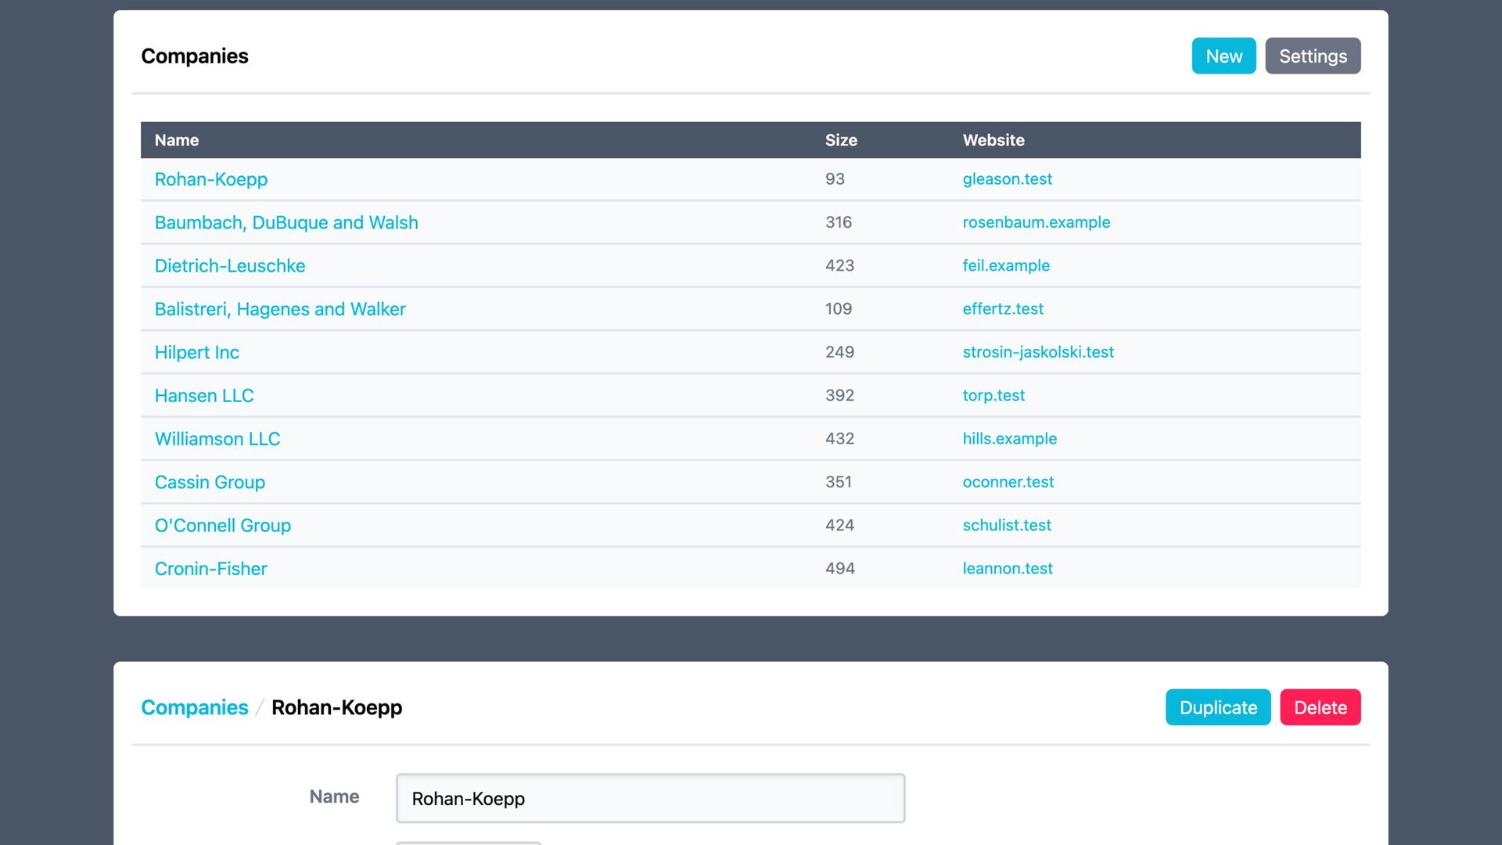Select size value 392
Screen dimensions: 1502x845
coord(839,396)
